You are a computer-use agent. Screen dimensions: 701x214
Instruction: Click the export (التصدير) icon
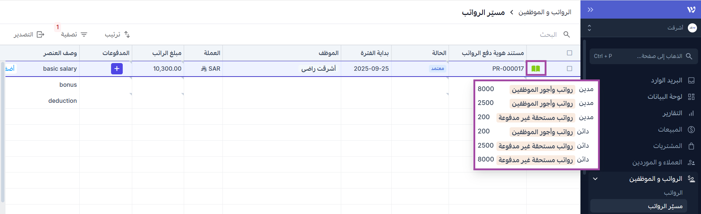coord(41,34)
